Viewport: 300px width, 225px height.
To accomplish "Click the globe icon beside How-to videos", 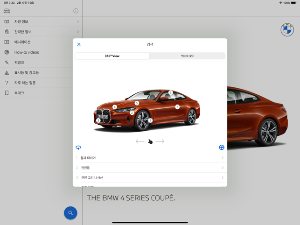I will tap(7, 52).
